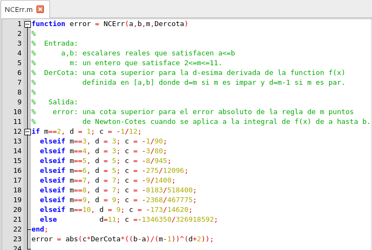This screenshot has height=250, width=372.
Task: Click line number 1 in the margin
Action: point(20,24)
